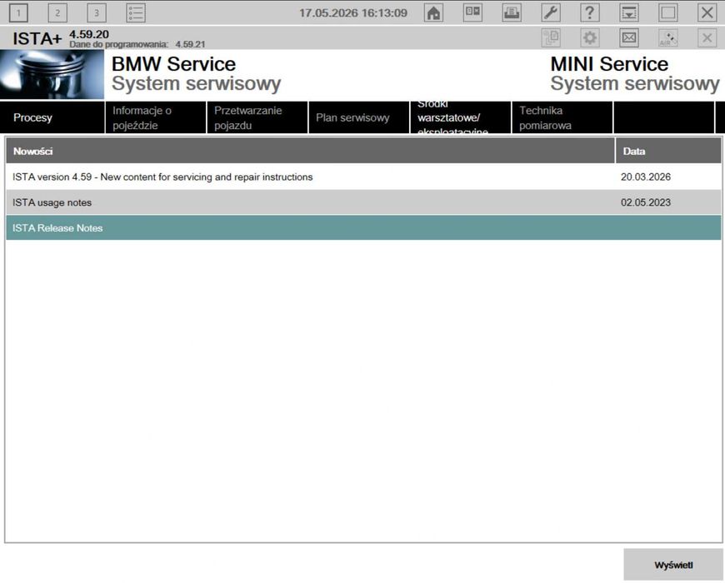725x583 pixels.
Task: Click the MINI Service heading
Action: coord(609,64)
